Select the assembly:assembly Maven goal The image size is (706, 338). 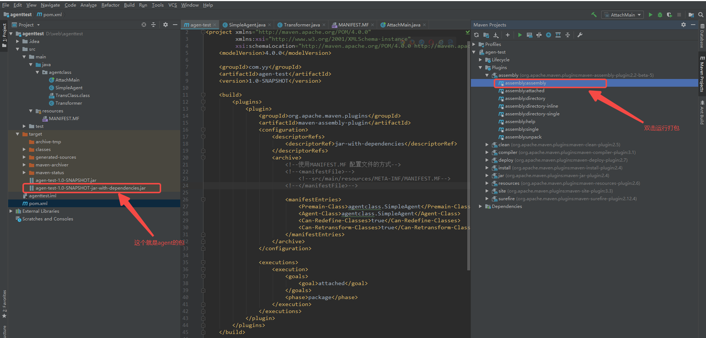[525, 83]
